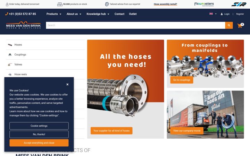Expand the Products dropdown menu

54,14
